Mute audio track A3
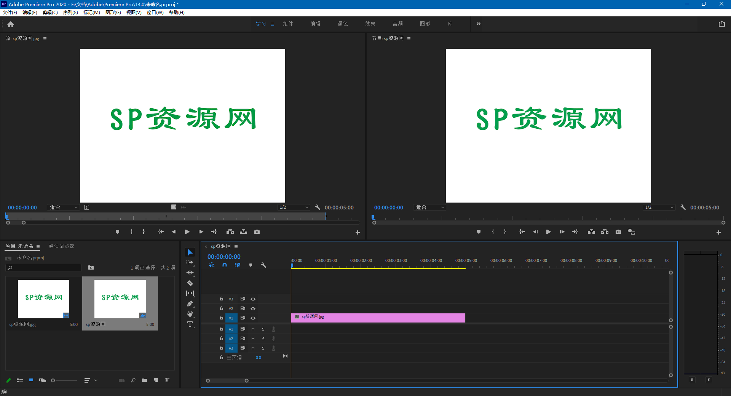This screenshot has width=731, height=396. point(253,348)
